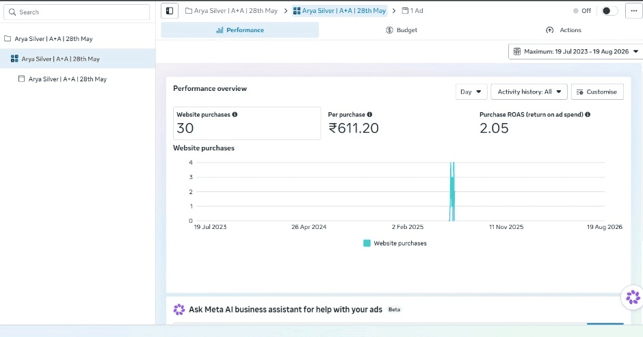Collapse the side panel toggle icon
Image resolution: width=643 pixels, height=337 pixels.
(170, 11)
